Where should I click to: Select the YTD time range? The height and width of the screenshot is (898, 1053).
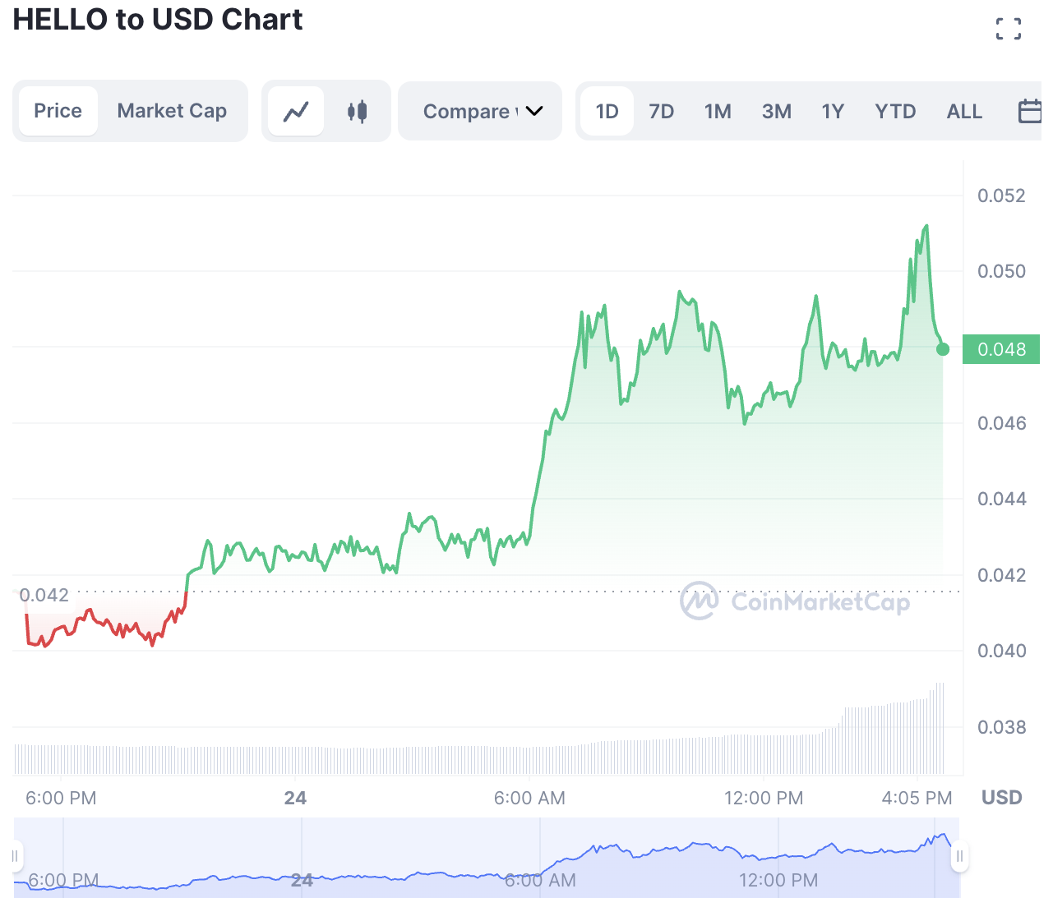point(895,111)
